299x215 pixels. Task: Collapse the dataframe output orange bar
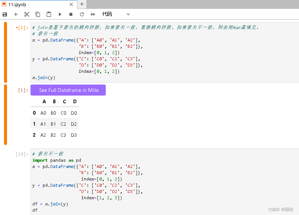5,114
